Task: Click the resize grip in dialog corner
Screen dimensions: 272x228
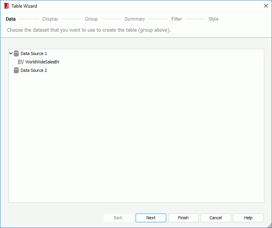Action: (x=270, y=226)
